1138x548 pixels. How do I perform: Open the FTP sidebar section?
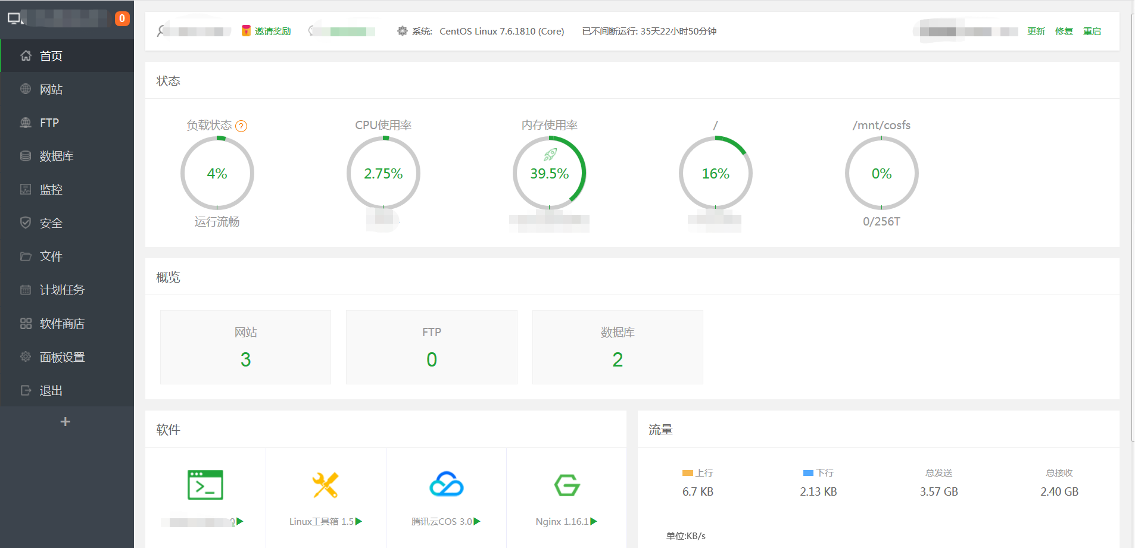pyautogui.click(x=67, y=123)
